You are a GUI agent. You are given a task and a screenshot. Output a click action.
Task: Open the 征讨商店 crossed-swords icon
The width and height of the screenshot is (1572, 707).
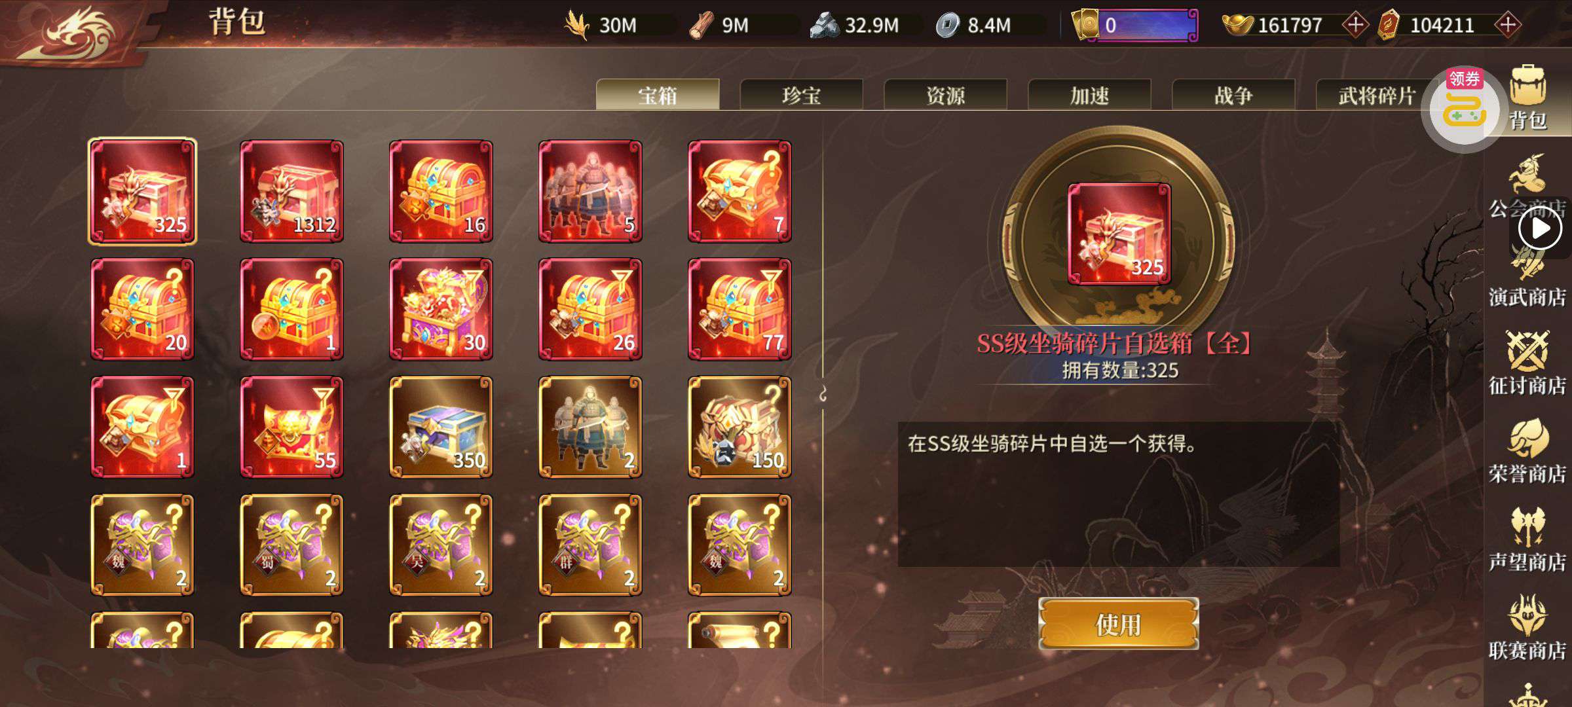click(1527, 363)
